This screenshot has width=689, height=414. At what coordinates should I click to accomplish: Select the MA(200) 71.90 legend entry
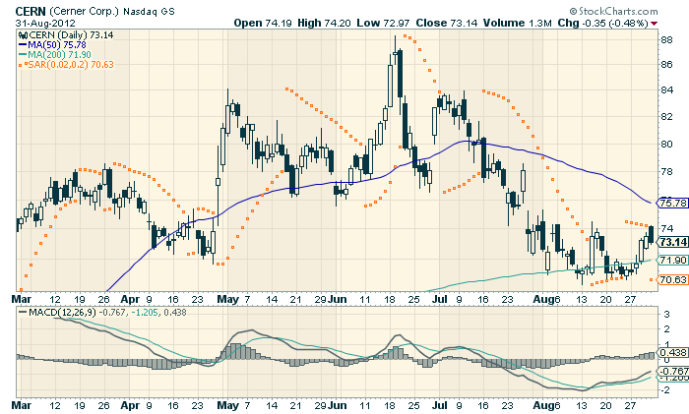(x=61, y=54)
